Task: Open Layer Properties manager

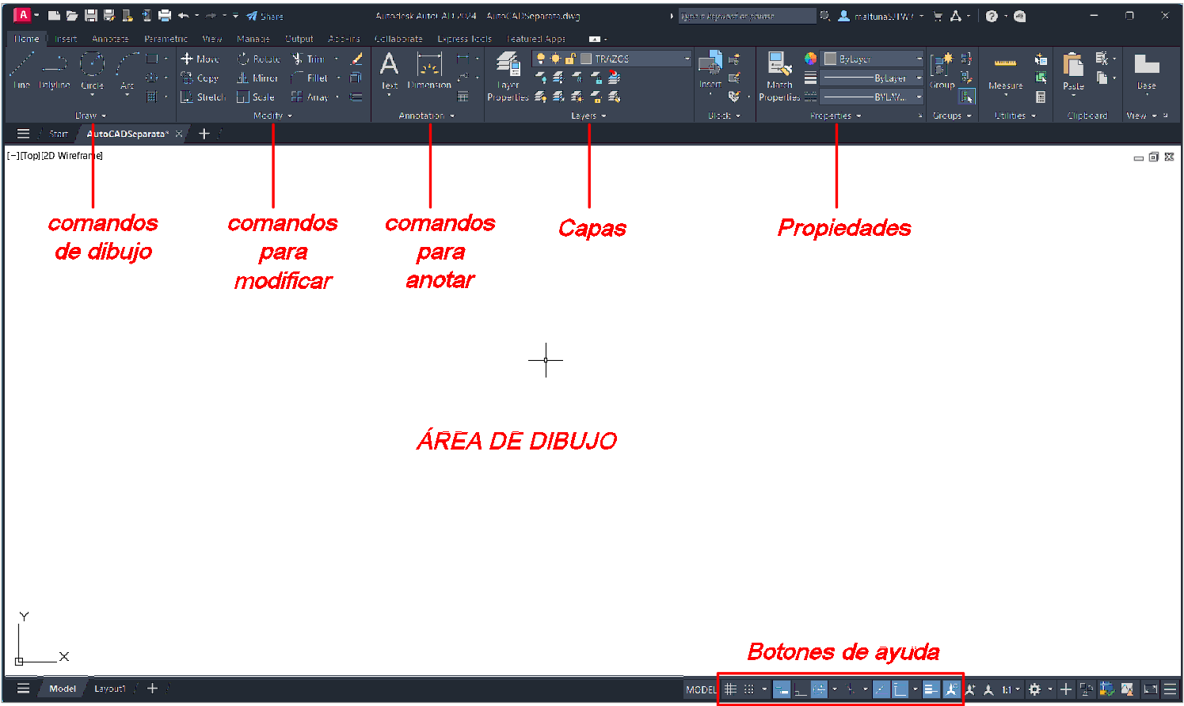Action: click(x=508, y=75)
